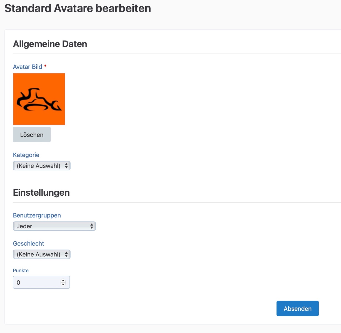
Task: Decrease Punkte with the down stepper arrow
Action: tap(63, 284)
